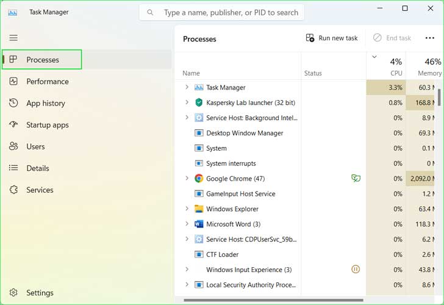Click the efficiency mode leaf icon for Chrome
The height and width of the screenshot is (305, 444).
(x=356, y=178)
